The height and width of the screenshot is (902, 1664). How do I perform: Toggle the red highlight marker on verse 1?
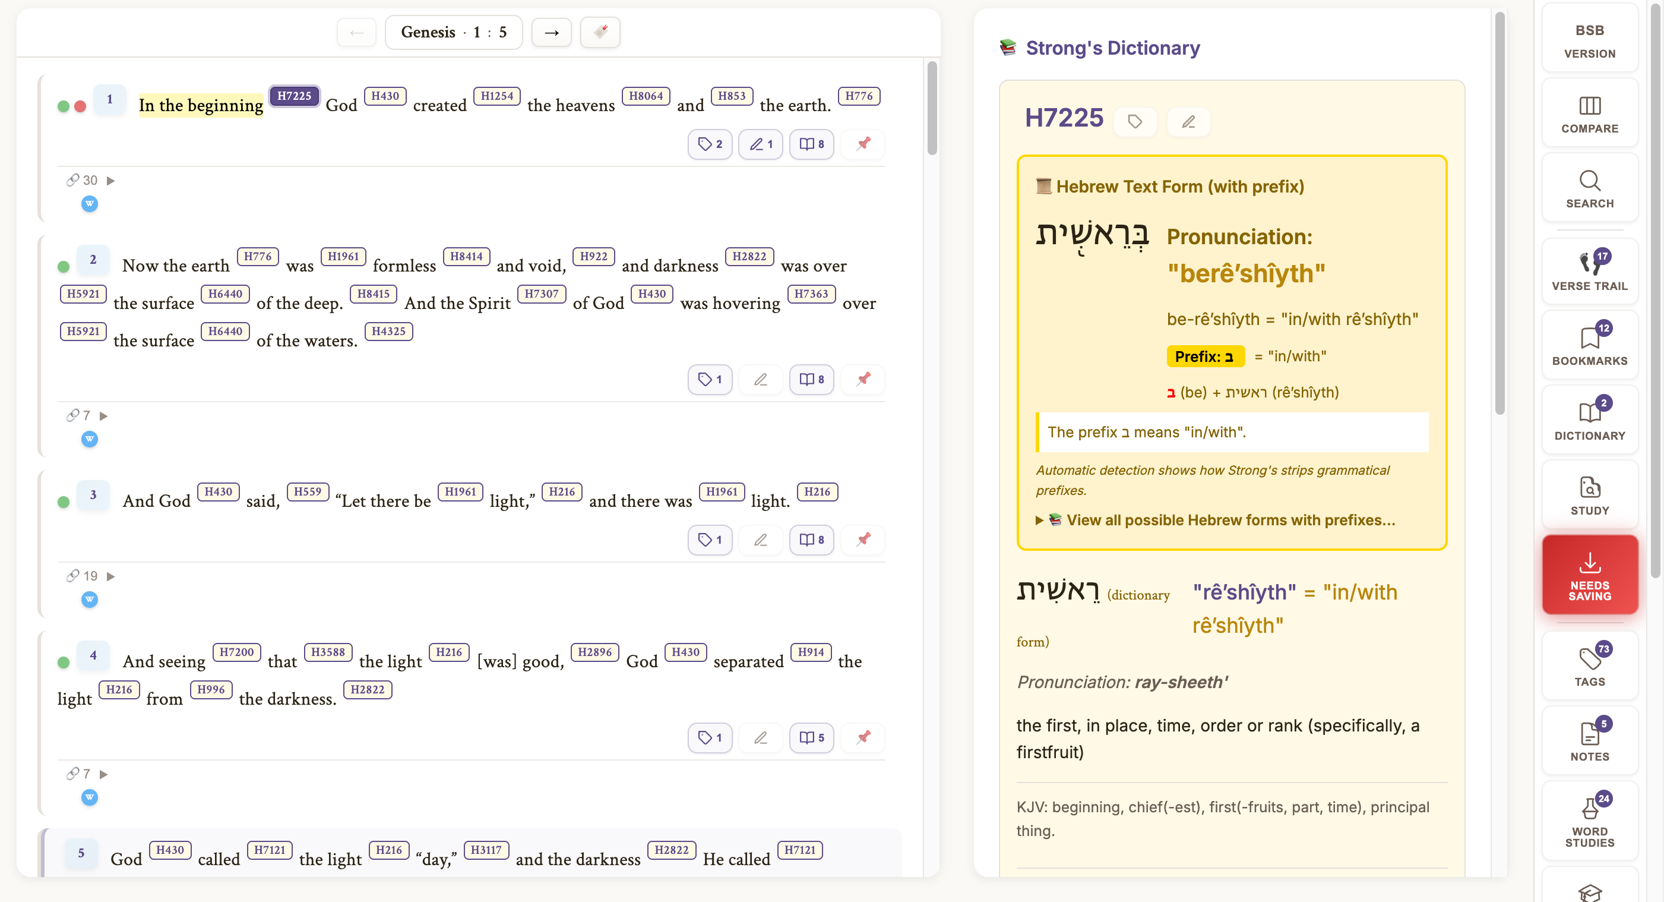(x=80, y=105)
